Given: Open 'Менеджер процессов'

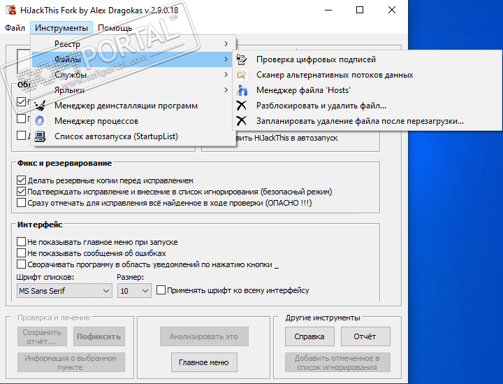Looking at the screenshot, I should coord(133,121).
